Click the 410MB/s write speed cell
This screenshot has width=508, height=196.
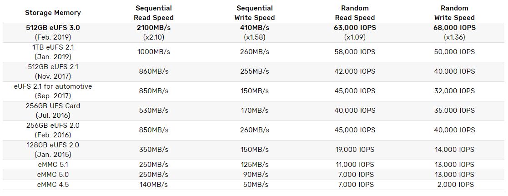click(255, 28)
